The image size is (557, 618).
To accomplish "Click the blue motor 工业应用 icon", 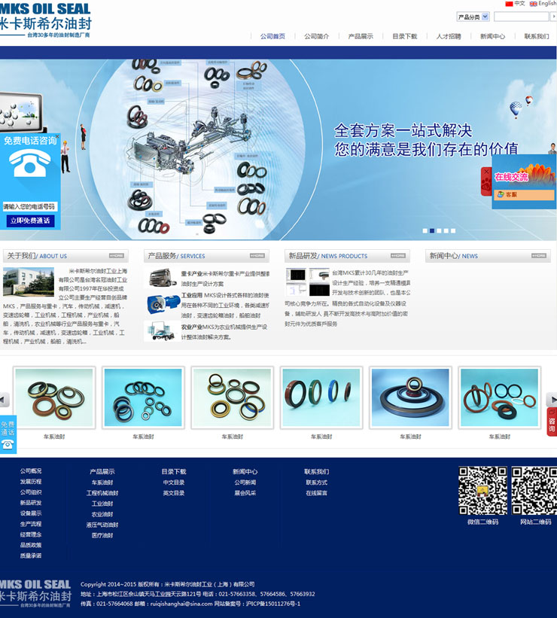I will point(163,304).
